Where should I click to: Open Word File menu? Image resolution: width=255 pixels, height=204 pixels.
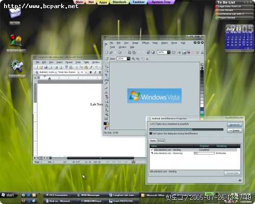pyautogui.click(x=37, y=62)
